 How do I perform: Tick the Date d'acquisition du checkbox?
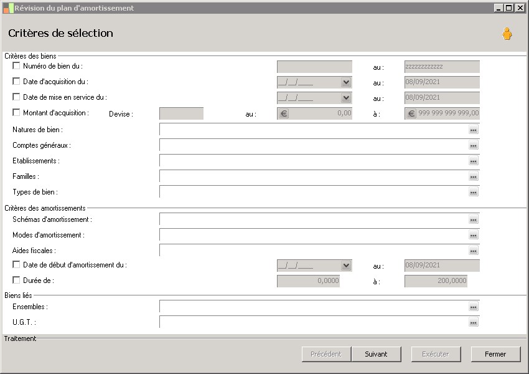(16, 81)
